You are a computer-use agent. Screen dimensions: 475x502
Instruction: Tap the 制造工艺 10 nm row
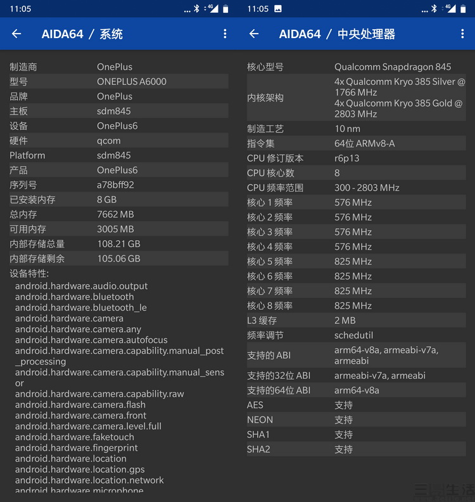tap(356, 129)
